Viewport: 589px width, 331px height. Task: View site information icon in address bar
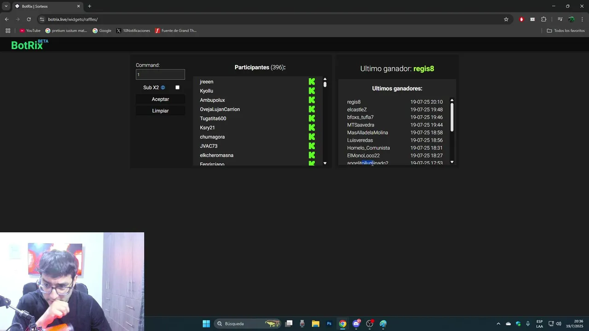(x=42, y=19)
